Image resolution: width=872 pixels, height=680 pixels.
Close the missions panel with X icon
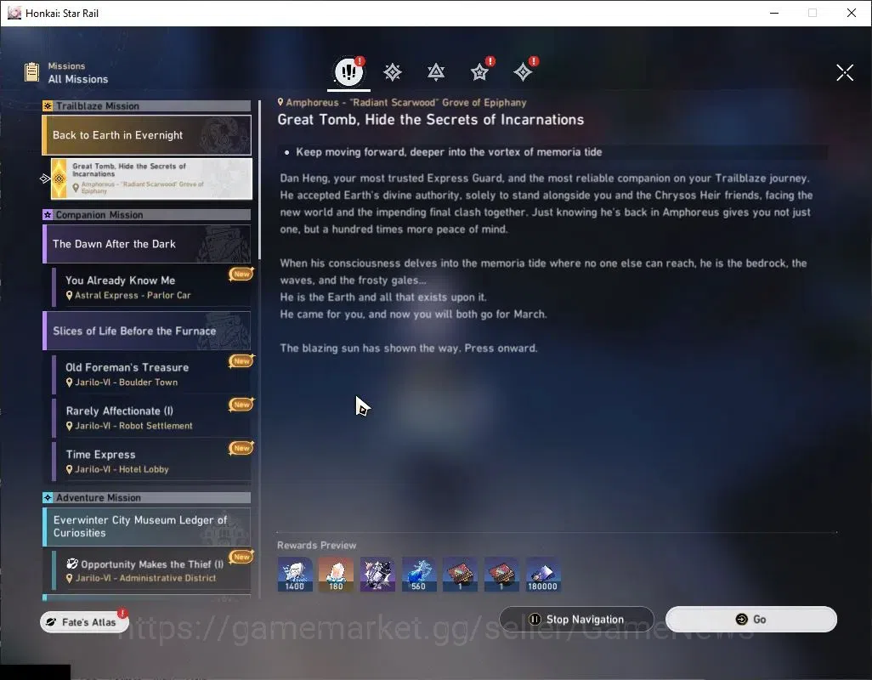click(x=845, y=72)
